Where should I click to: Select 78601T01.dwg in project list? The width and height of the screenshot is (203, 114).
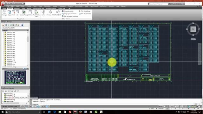pos(11,39)
